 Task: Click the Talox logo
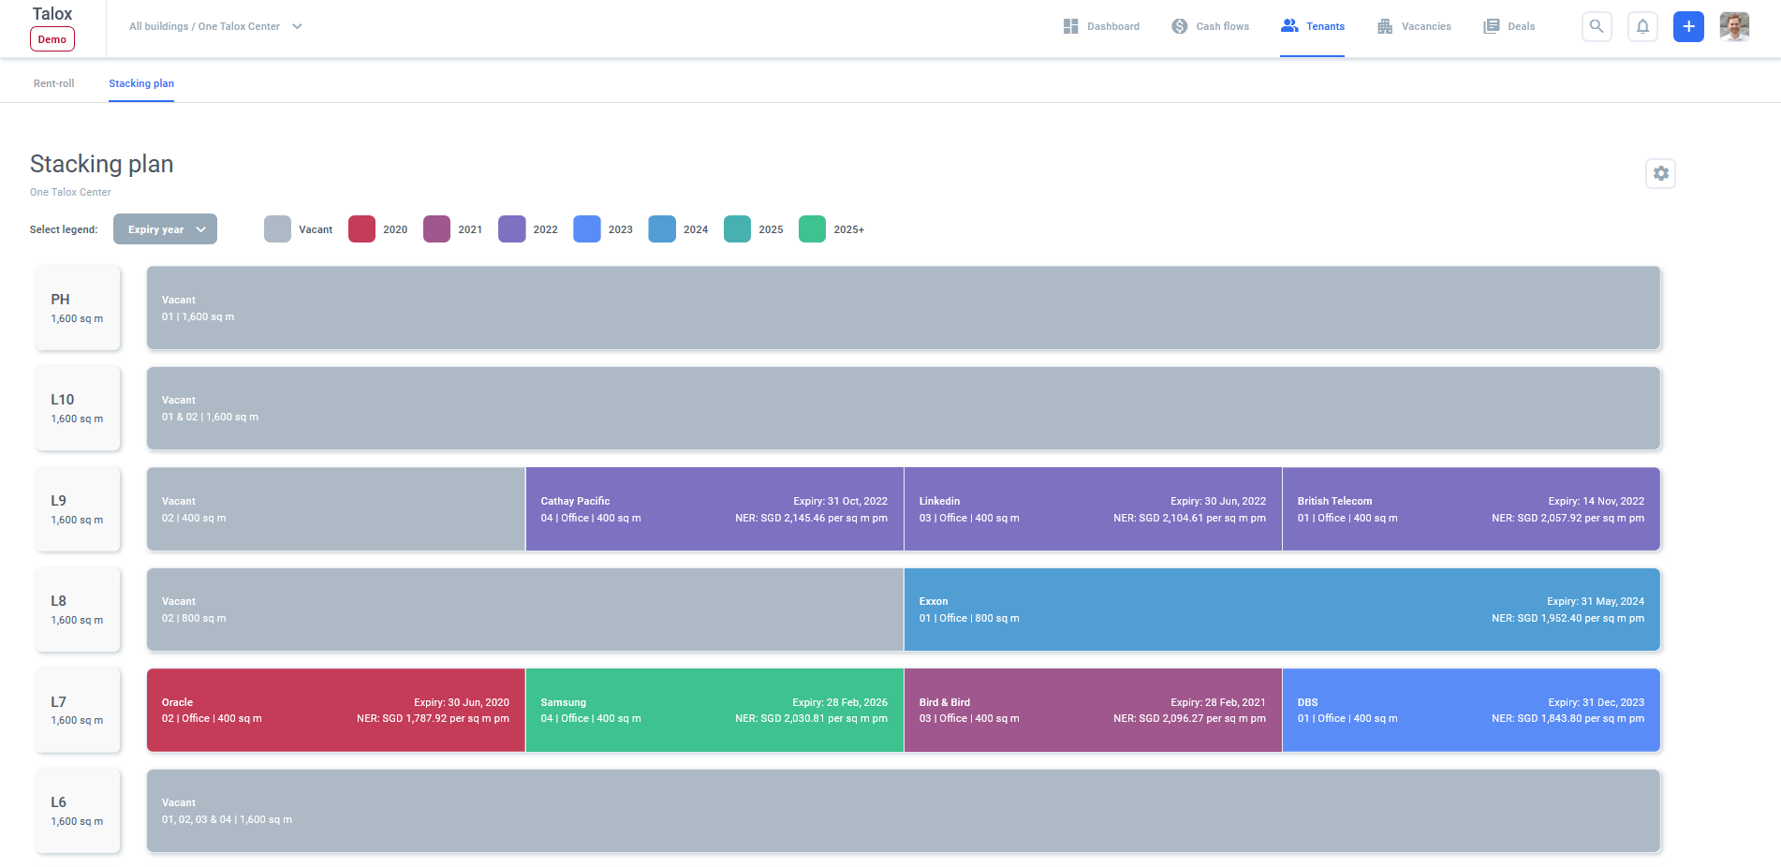pos(52,14)
